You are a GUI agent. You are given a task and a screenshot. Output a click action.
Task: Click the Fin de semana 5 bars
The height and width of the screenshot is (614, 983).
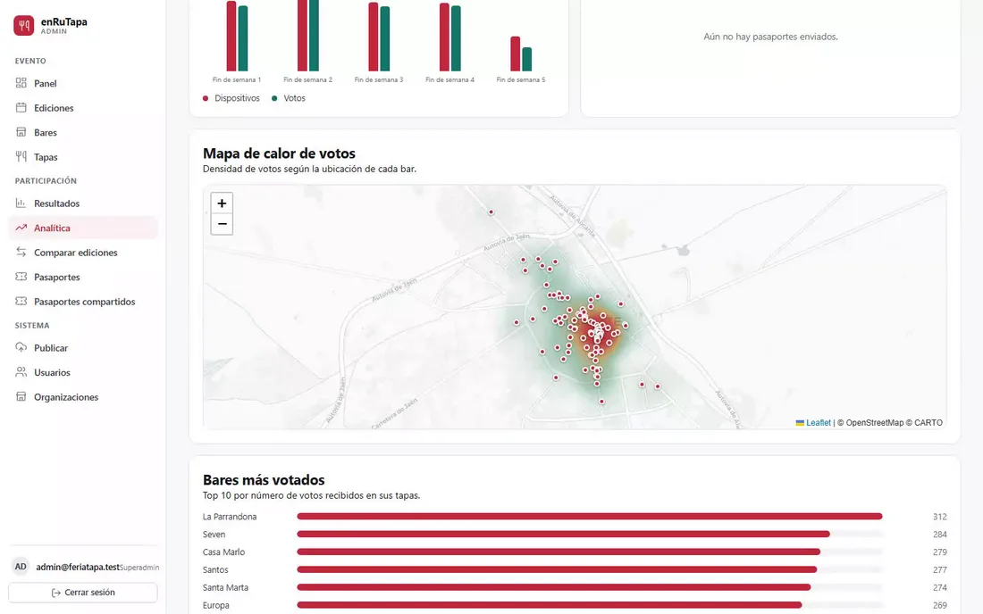click(521, 54)
